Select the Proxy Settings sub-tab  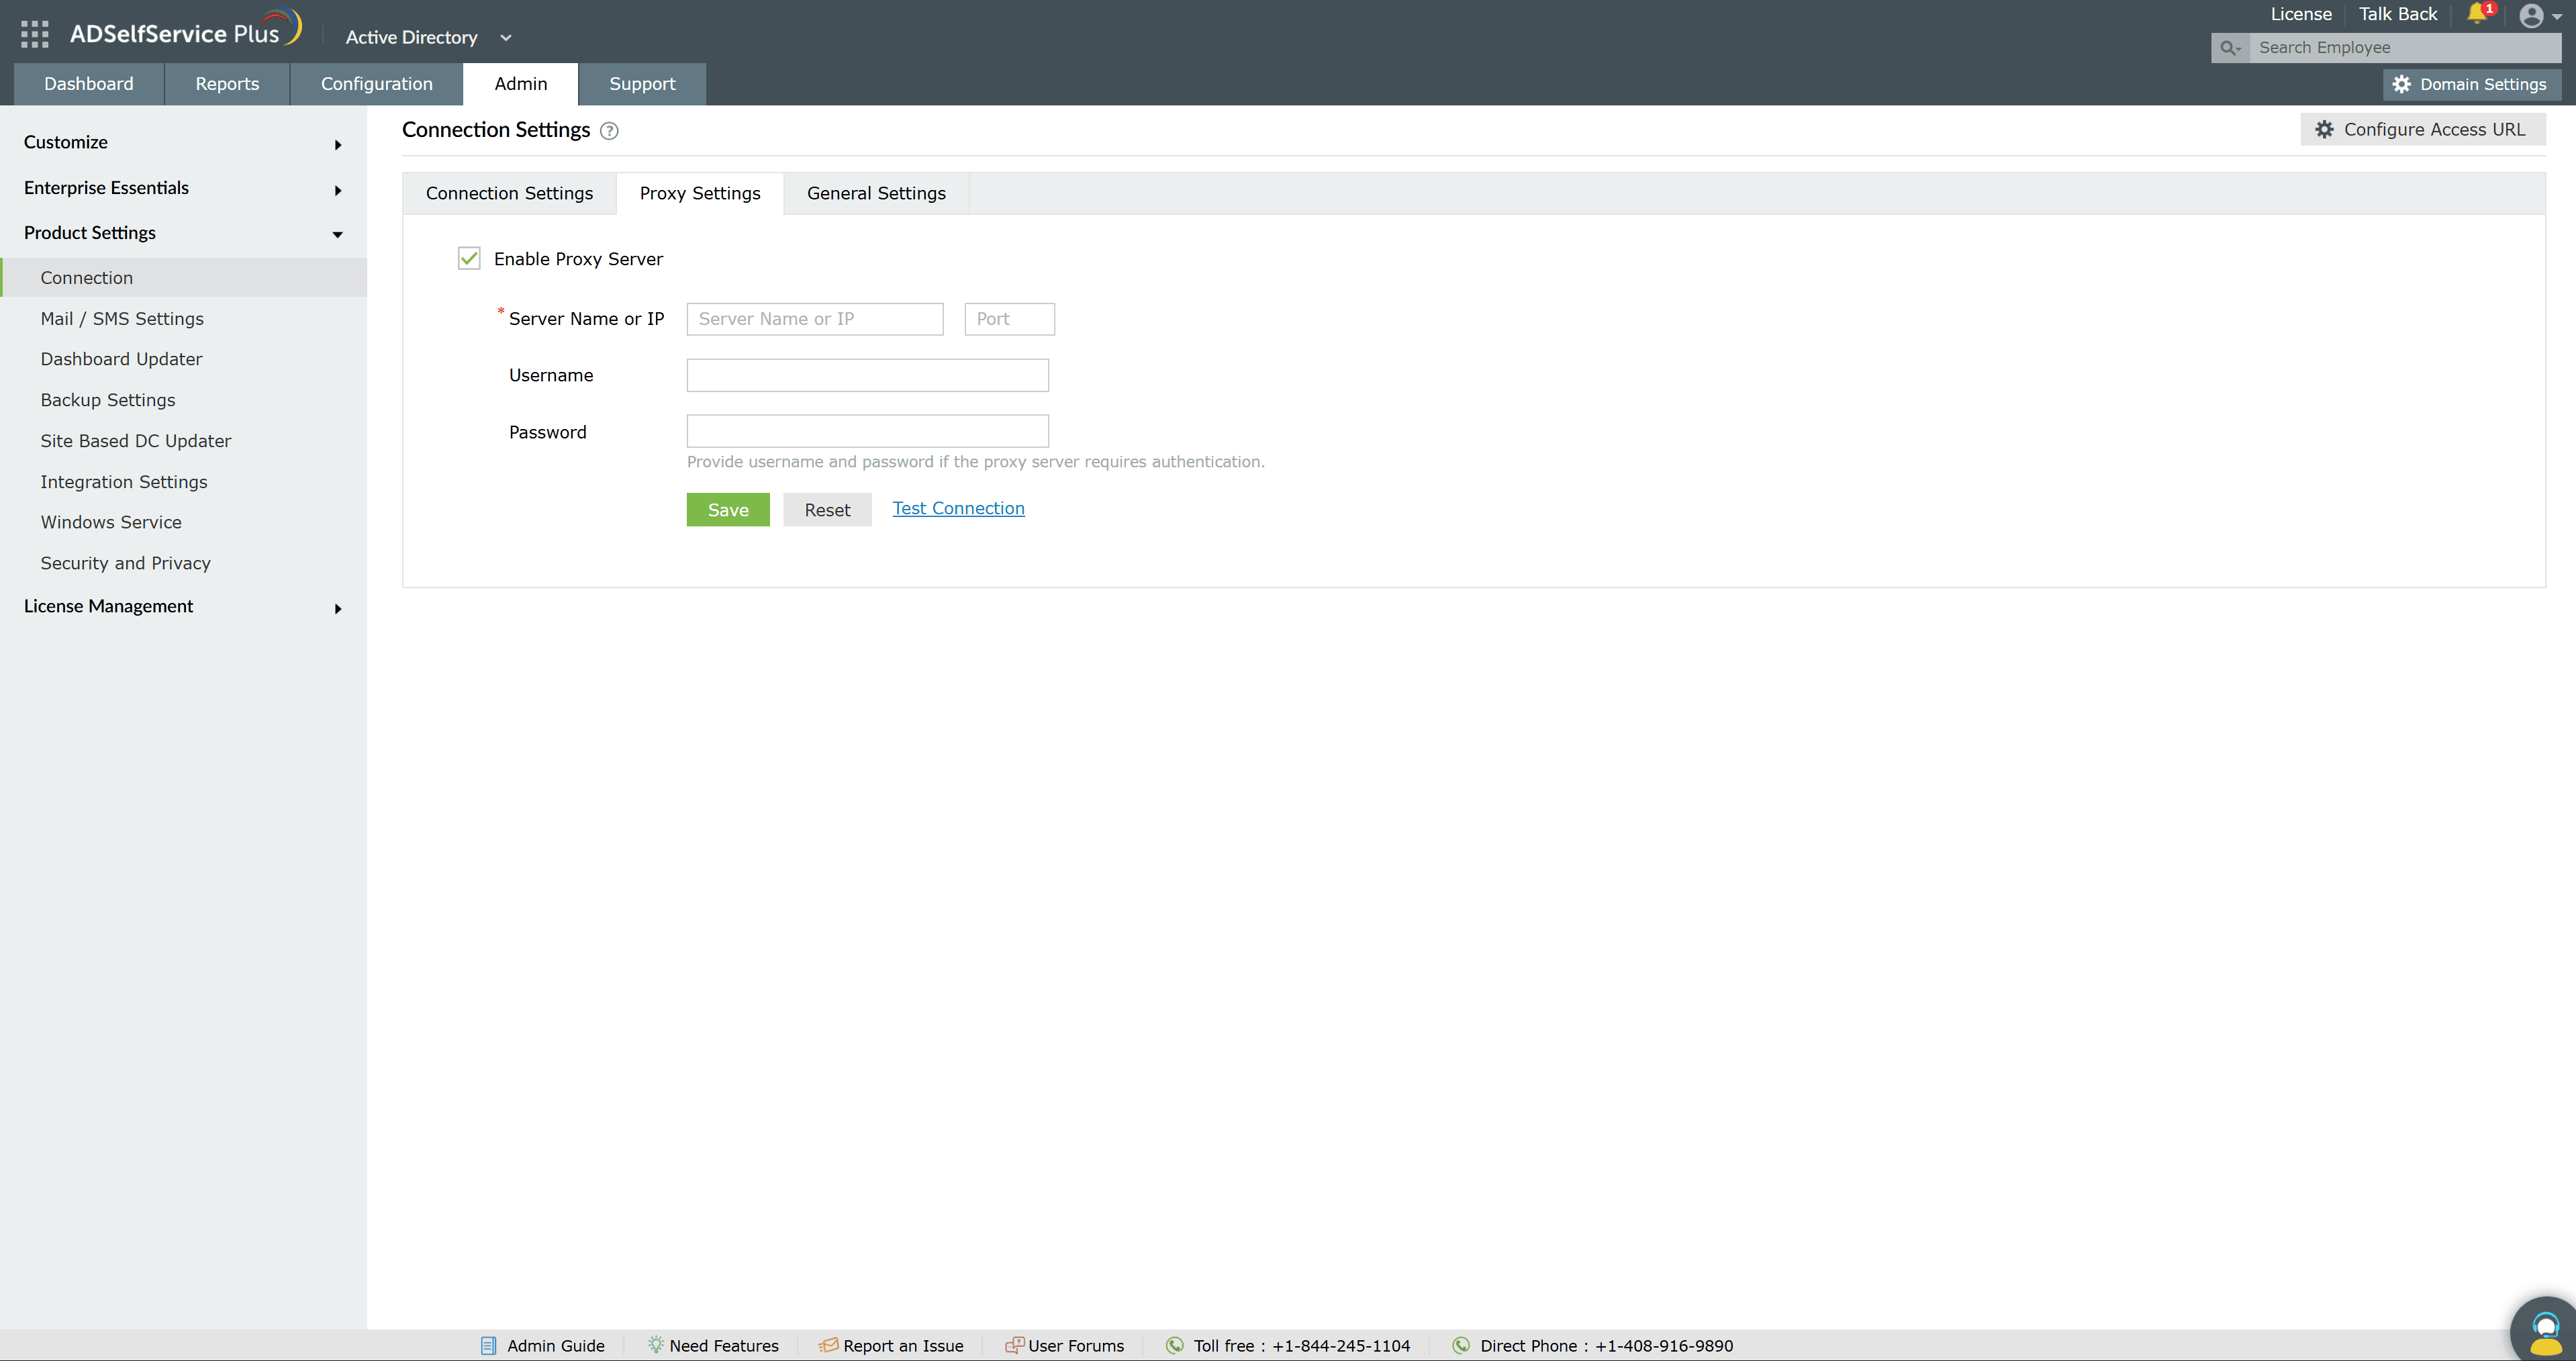pos(700,194)
